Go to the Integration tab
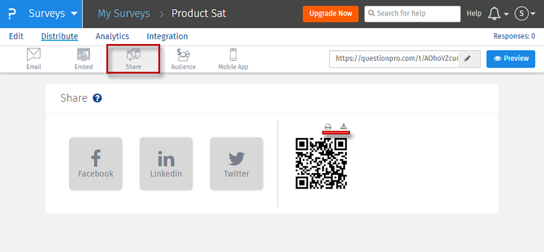Viewport: 544px width, 252px height. tap(167, 36)
